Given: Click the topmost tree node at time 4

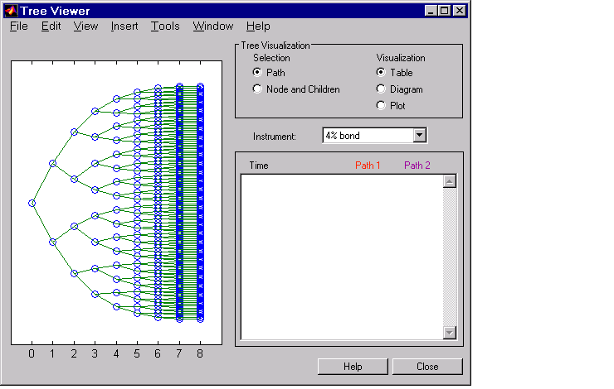Looking at the screenshot, I should pos(116,98).
